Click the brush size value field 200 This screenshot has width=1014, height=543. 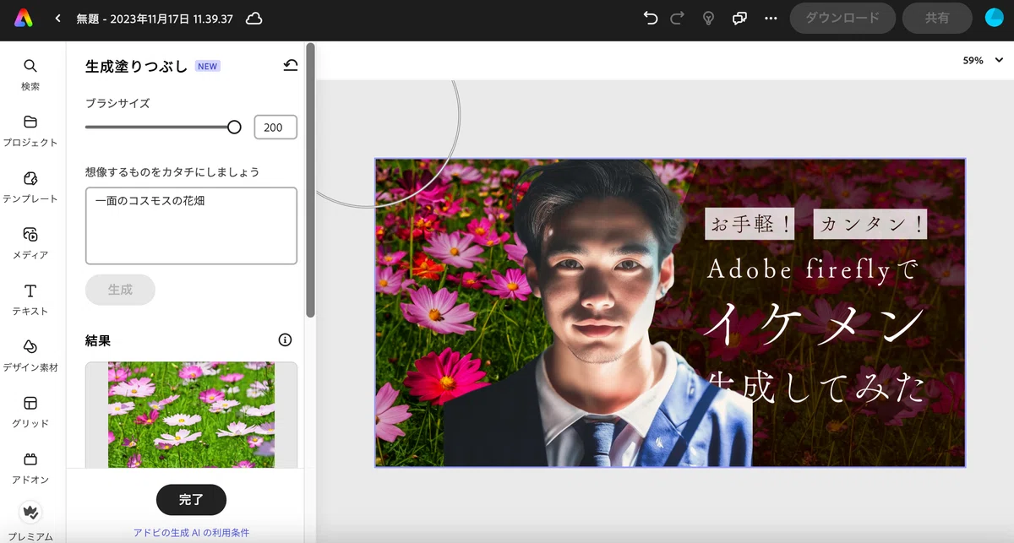[275, 127]
